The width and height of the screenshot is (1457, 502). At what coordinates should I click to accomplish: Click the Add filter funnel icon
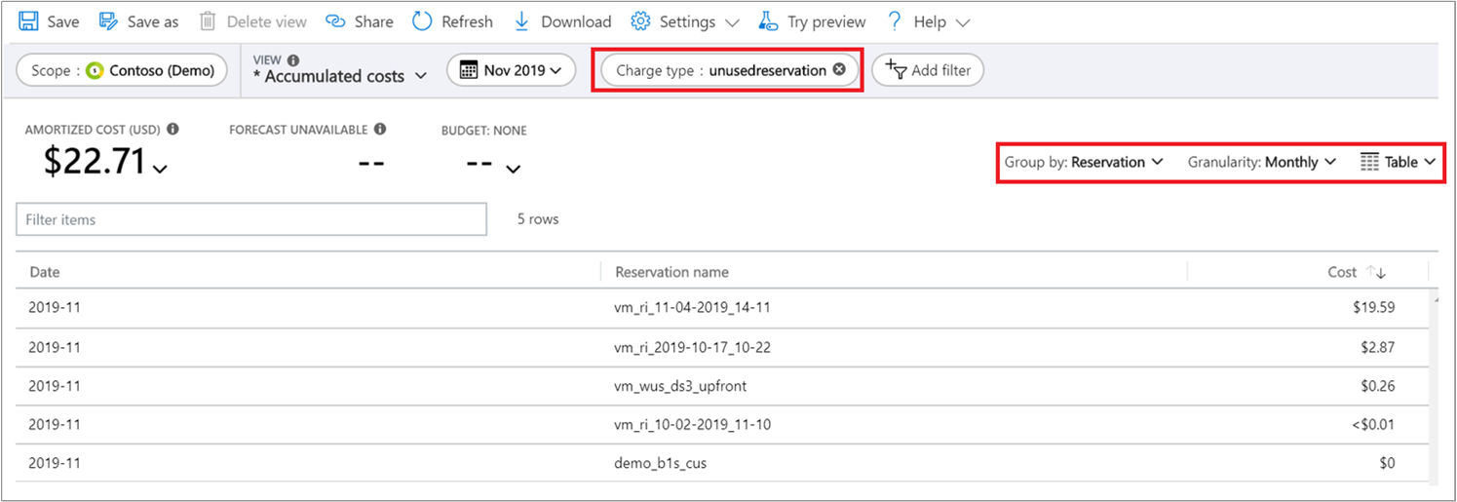coord(896,69)
